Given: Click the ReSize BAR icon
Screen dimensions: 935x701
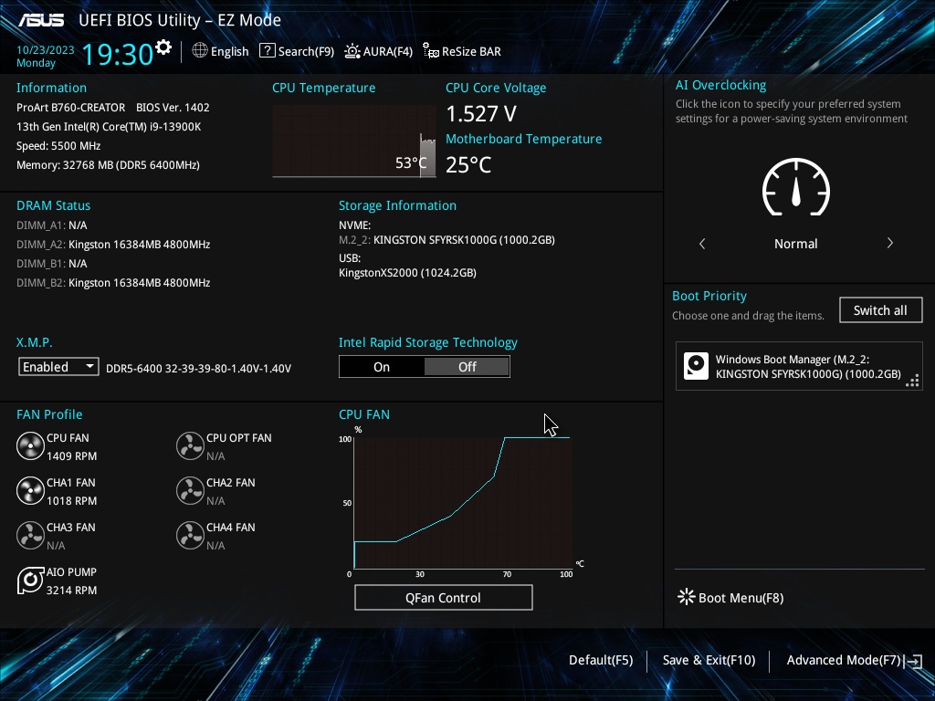Looking at the screenshot, I should [x=431, y=51].
